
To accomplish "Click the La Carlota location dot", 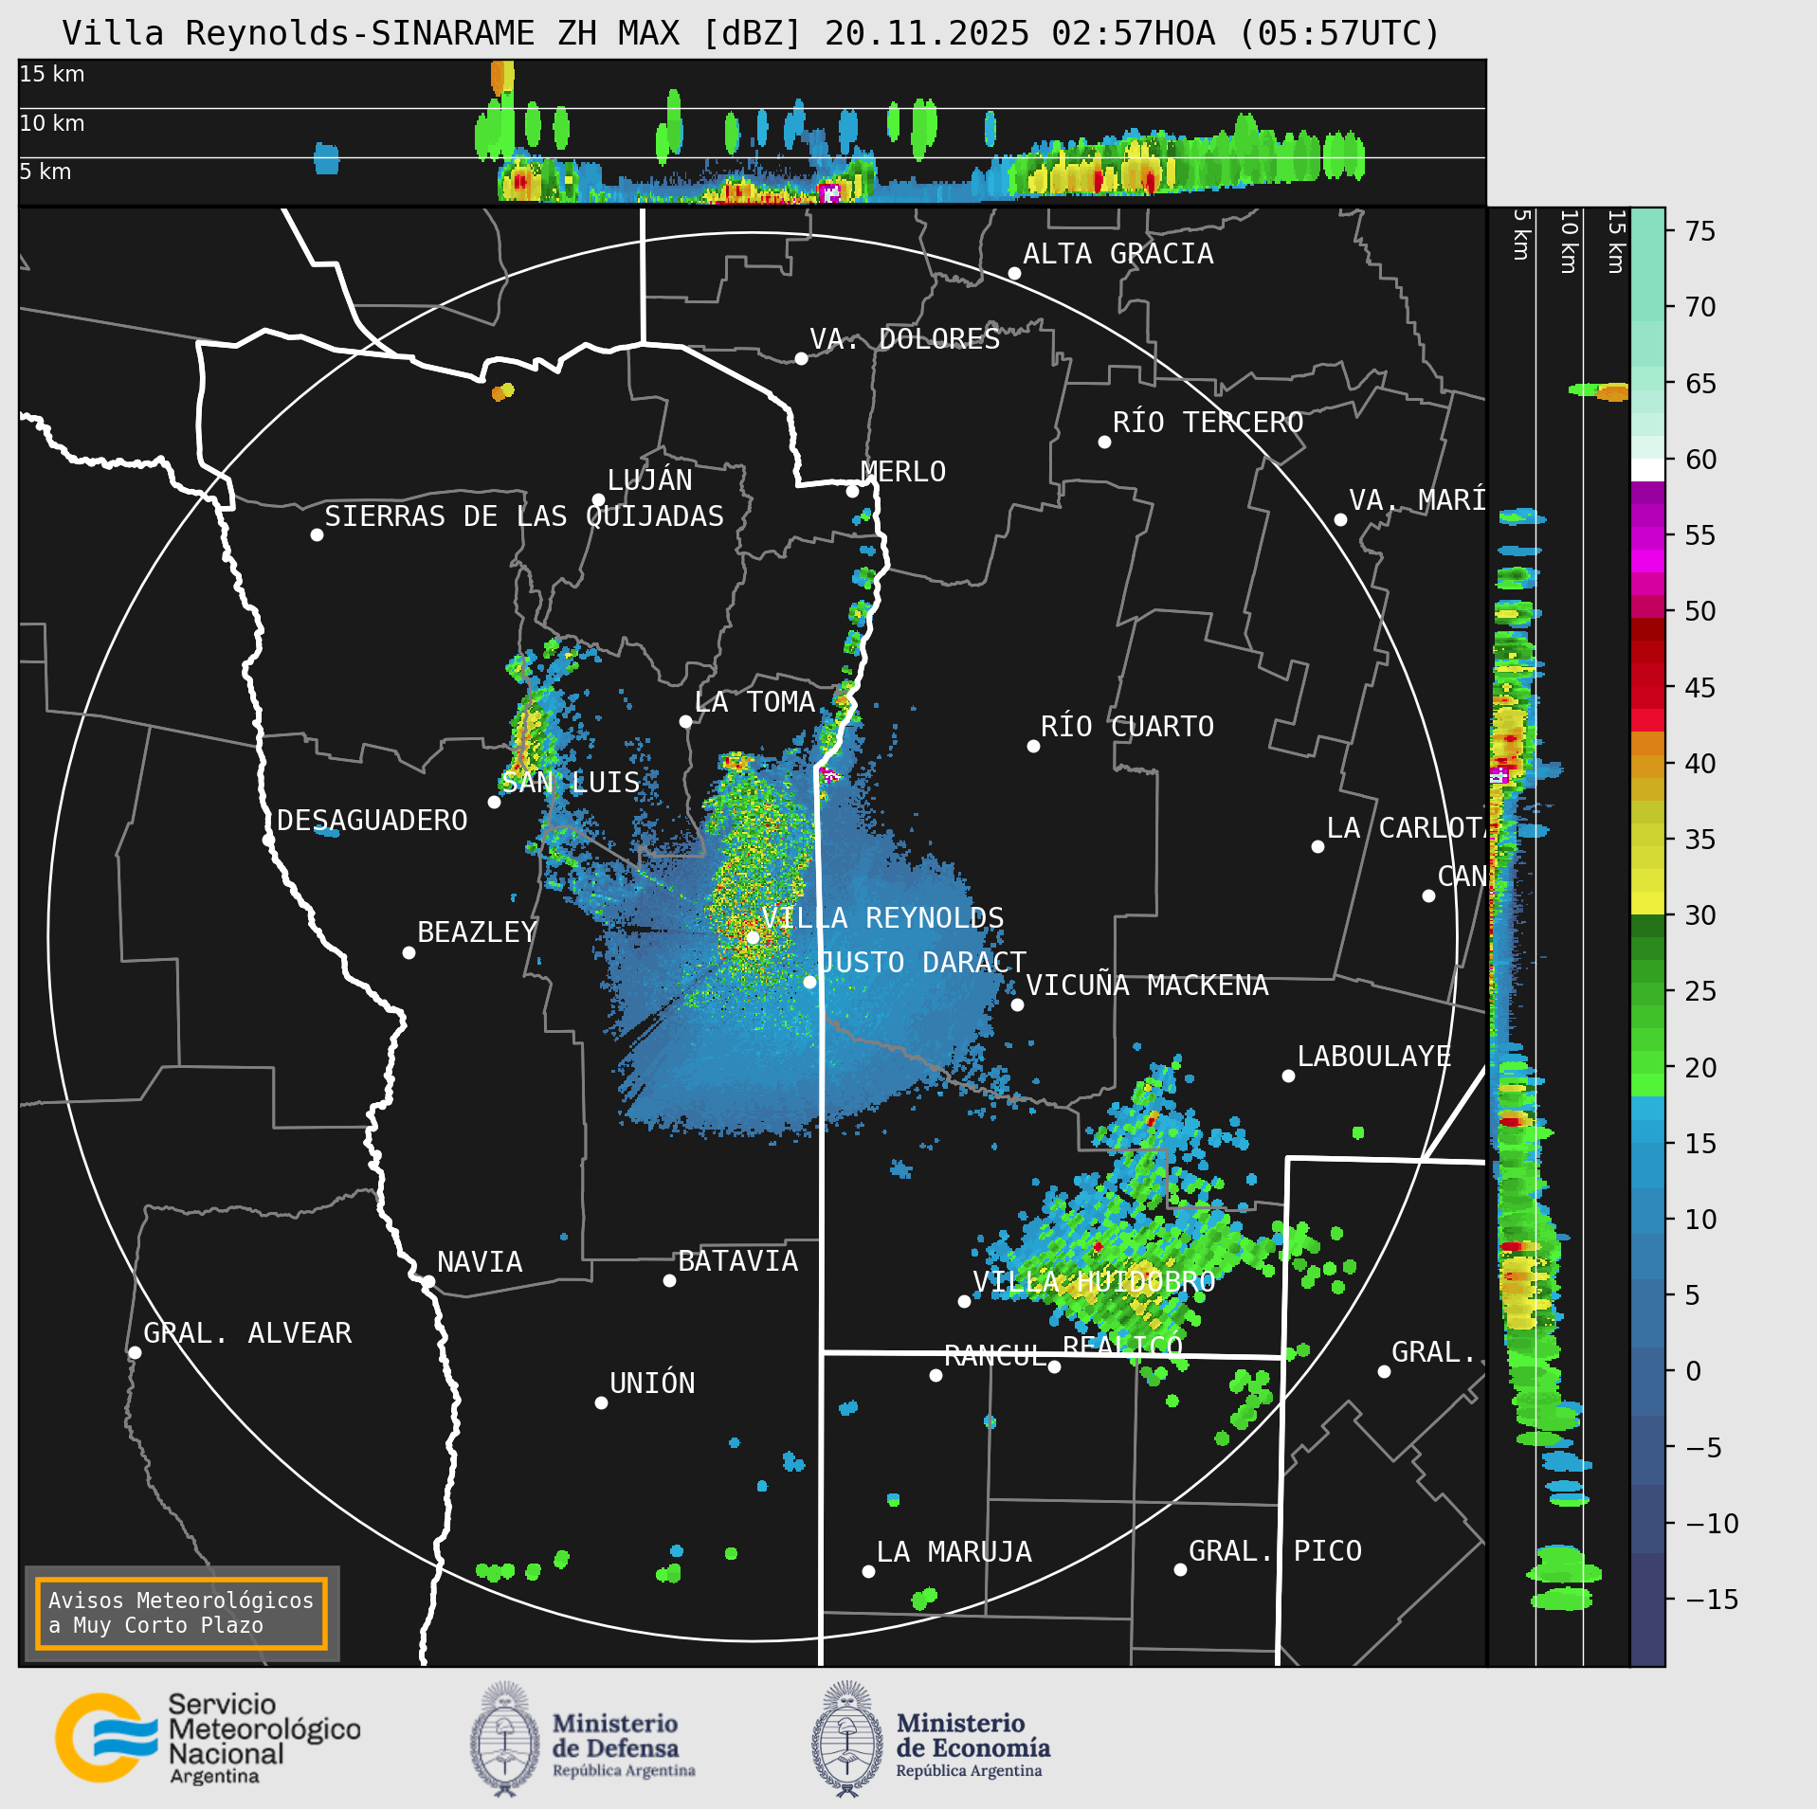I will [1317, 846].
